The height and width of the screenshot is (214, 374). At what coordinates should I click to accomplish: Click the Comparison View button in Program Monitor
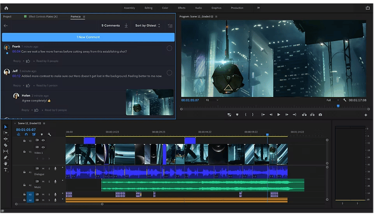tap(229, 115)
